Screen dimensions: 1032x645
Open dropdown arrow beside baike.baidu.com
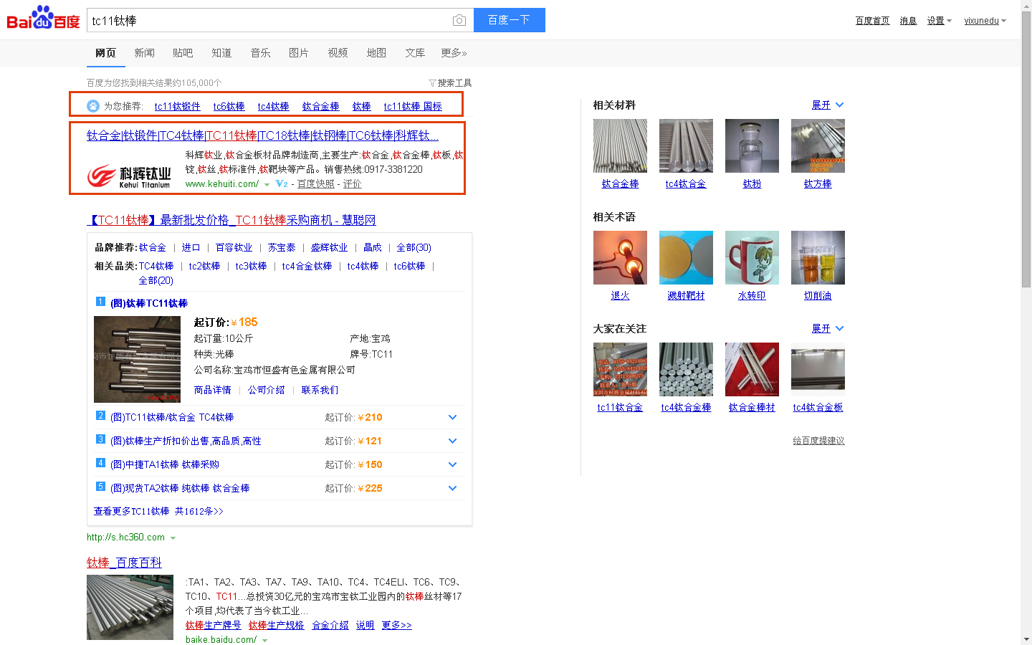pos(264,641)
